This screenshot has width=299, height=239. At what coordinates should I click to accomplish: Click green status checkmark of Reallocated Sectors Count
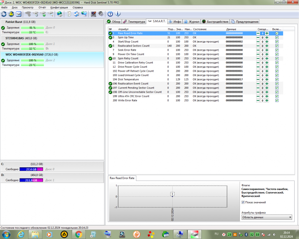tap(110, 46)
